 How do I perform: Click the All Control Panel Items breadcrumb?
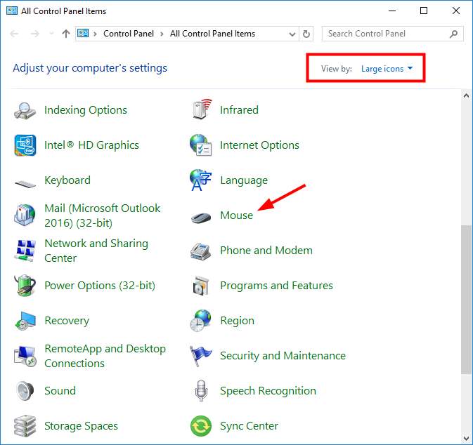pyautogui.click(x=212, y=34)
